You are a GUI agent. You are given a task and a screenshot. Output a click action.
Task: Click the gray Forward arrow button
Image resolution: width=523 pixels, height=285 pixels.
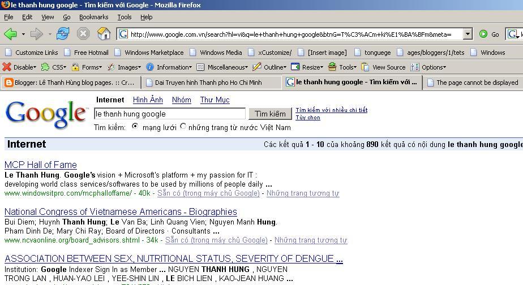pos(37,34)
